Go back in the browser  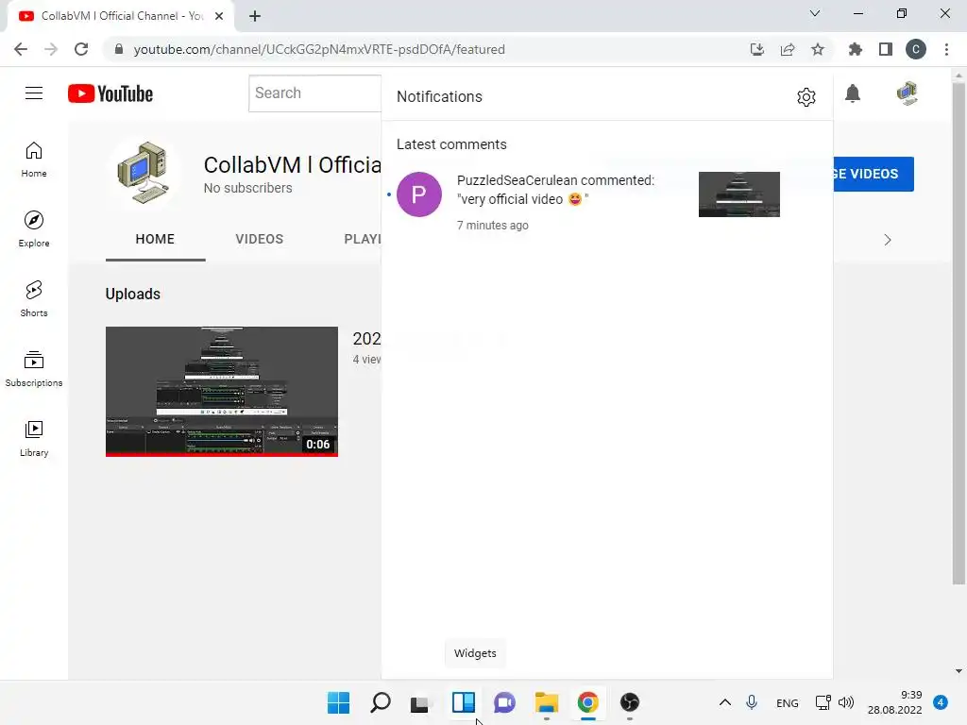pyautogui.click(x=21, y=49)
